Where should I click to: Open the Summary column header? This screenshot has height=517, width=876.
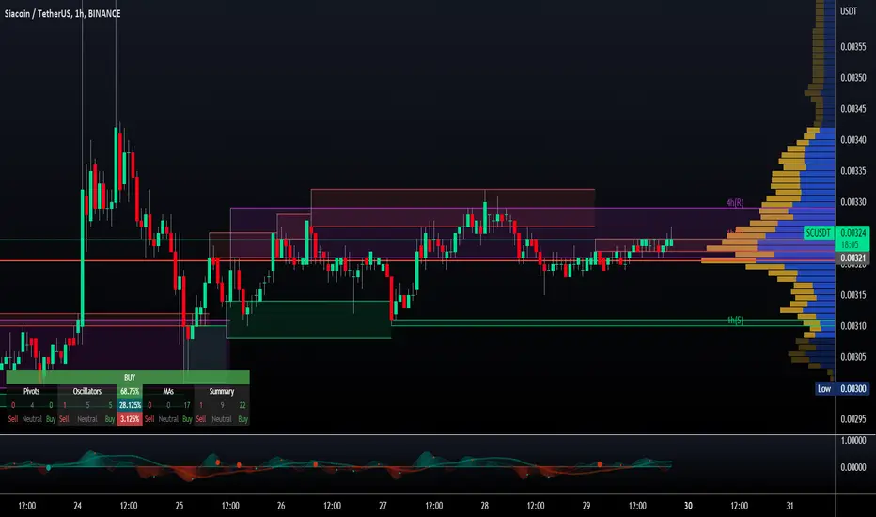tap(221, 391)
